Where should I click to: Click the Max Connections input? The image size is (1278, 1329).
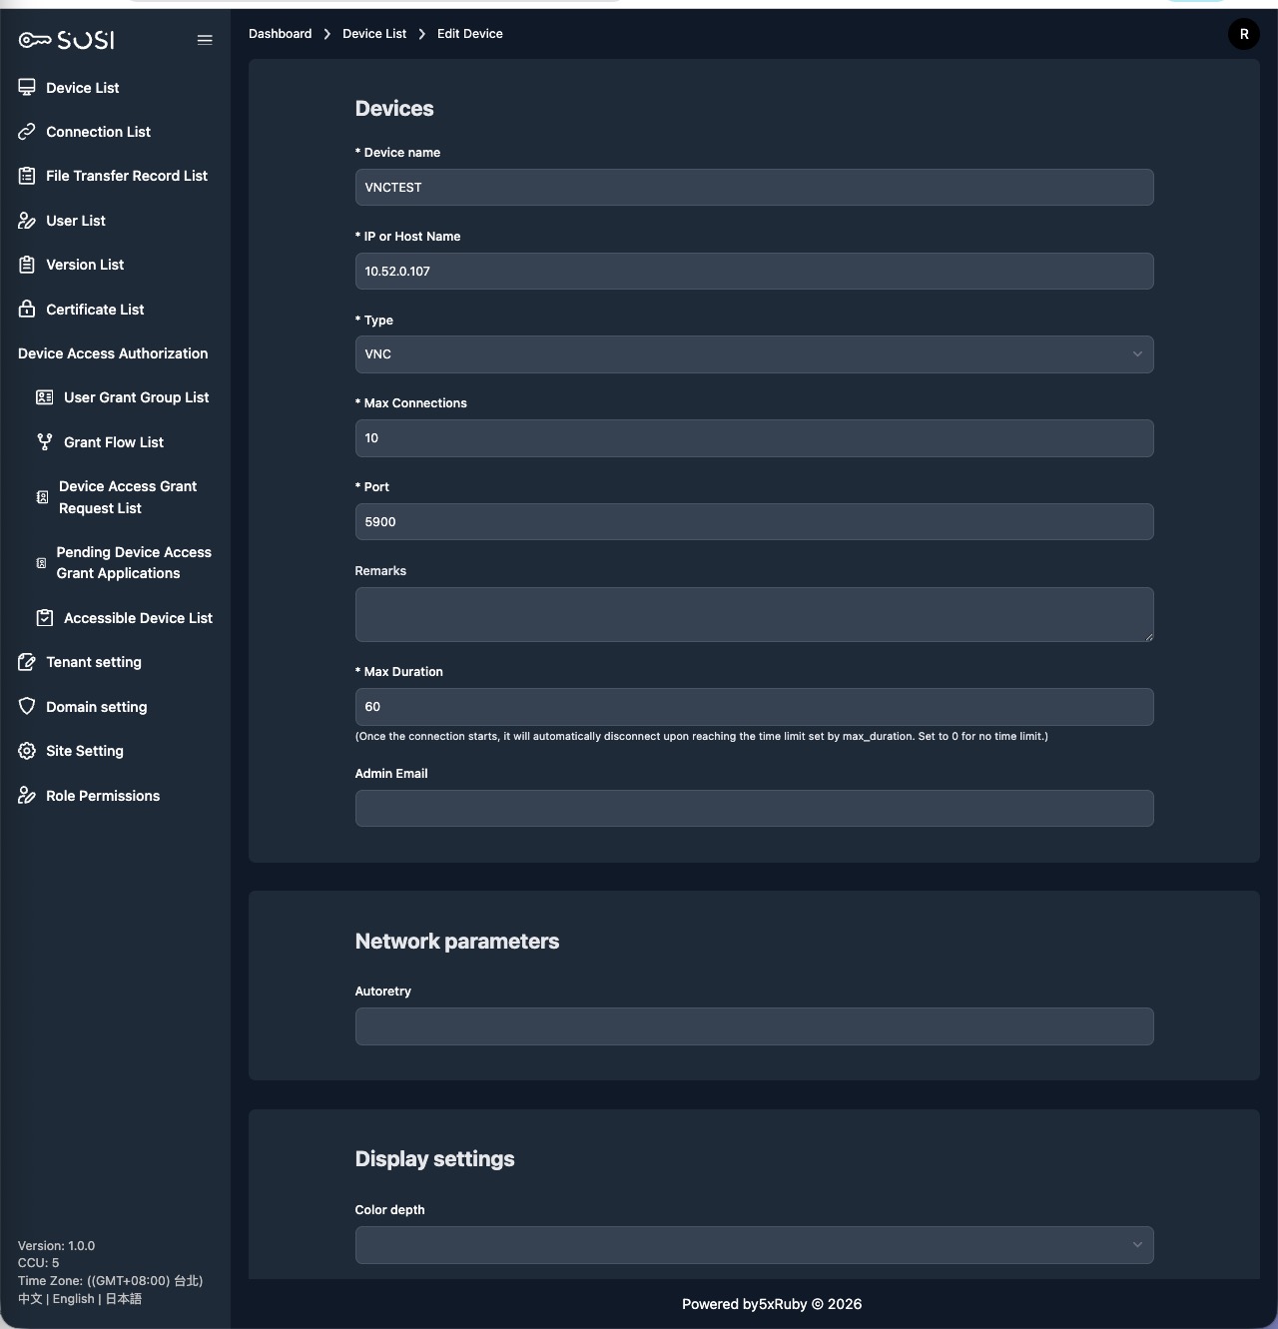(x=755, y=438)
